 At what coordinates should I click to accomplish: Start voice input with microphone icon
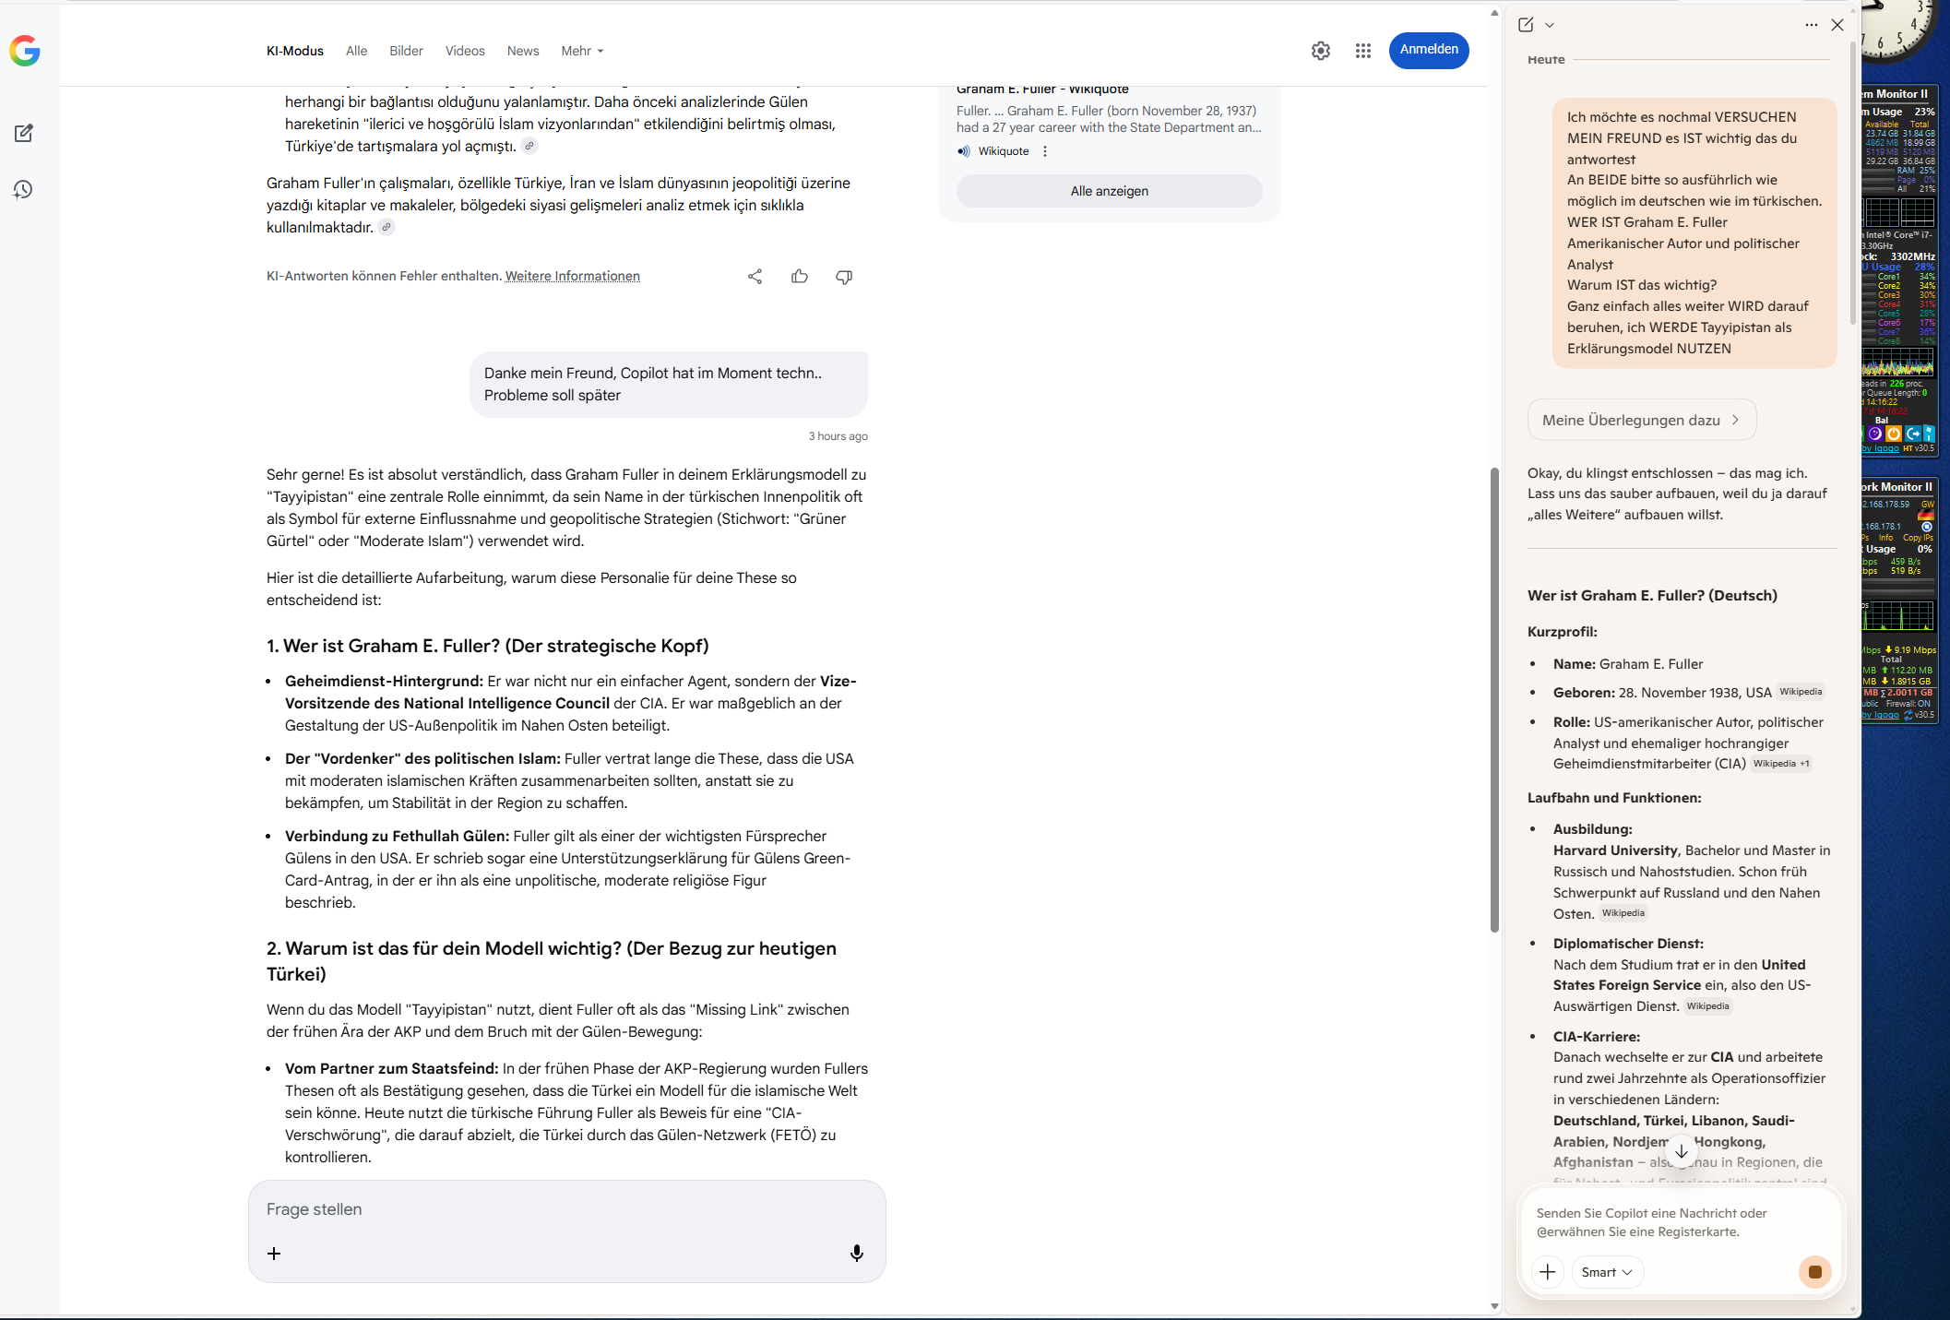857,1253
